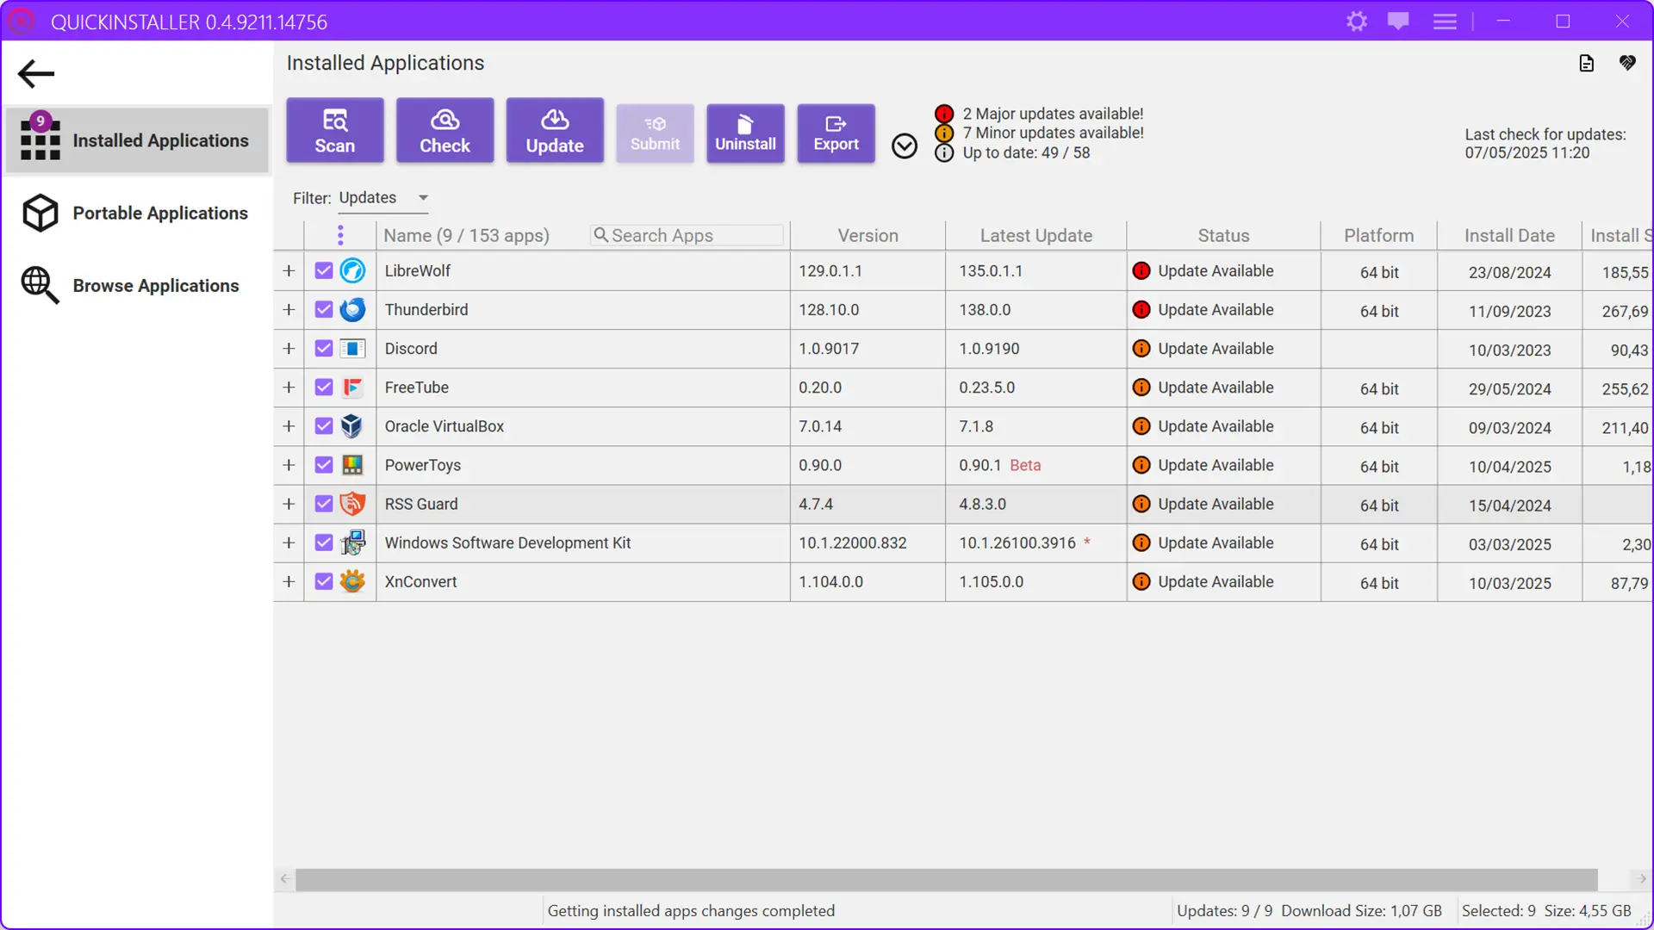The width and height of the screenshot is (1654, 930).
Task: Open the log document icon
Action: [1586, 63]
